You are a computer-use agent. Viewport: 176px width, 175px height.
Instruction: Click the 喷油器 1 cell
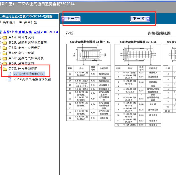(x=153, y=121)
